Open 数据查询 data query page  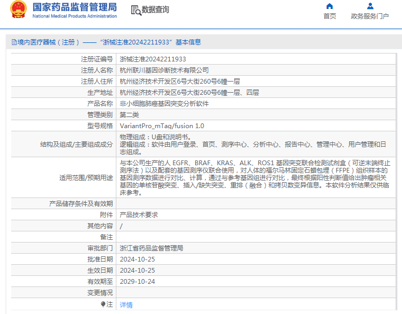[x=156, y=10]
